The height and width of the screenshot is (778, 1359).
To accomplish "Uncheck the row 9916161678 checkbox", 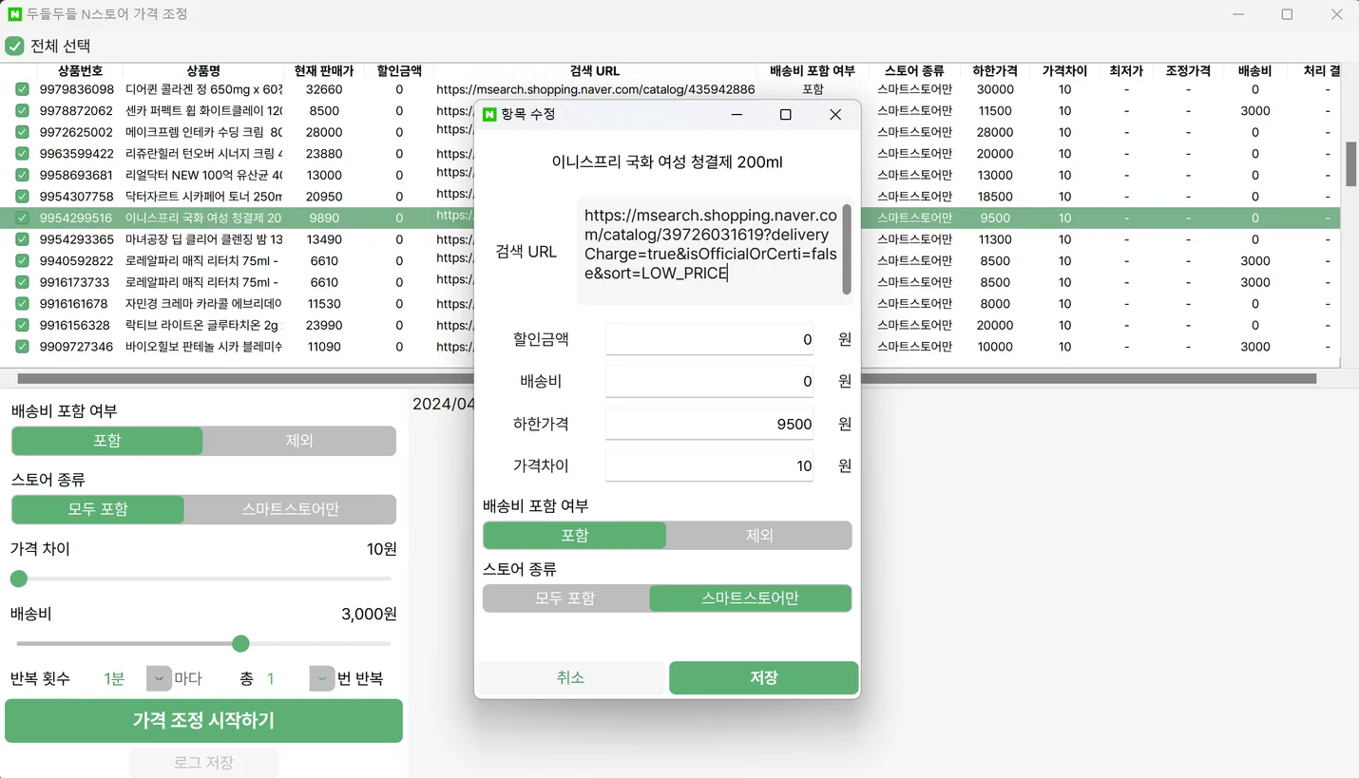I will (22, 304).
